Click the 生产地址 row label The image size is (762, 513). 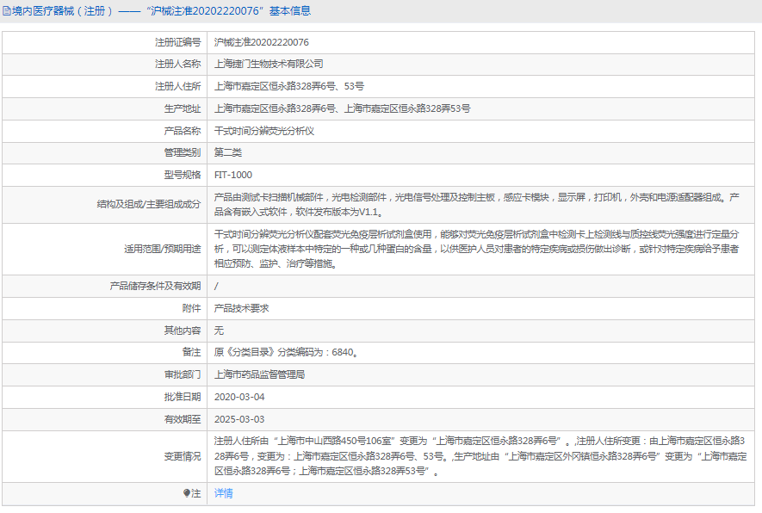(x=183, y=108)
